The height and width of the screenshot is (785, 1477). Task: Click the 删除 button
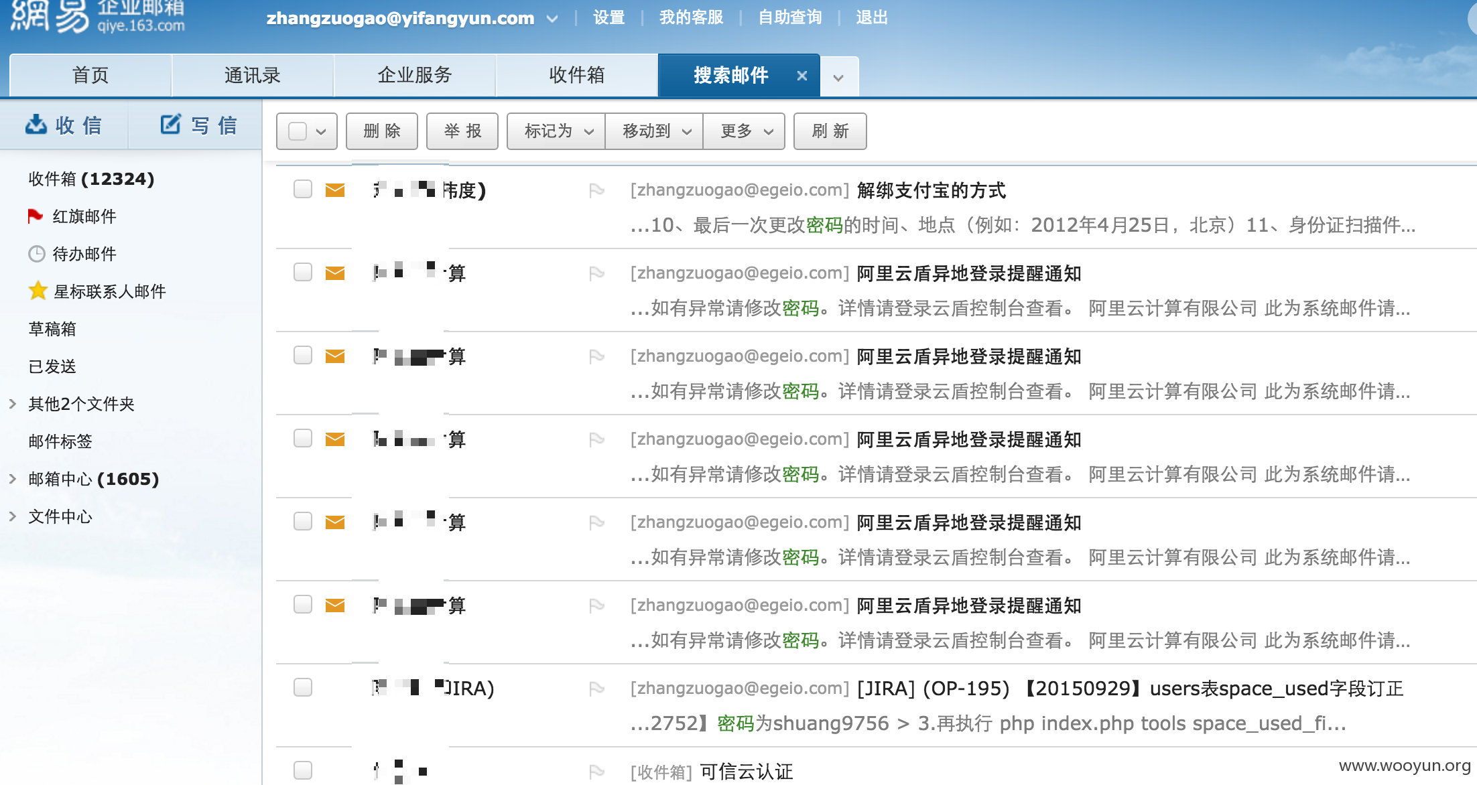coord(382,131)
